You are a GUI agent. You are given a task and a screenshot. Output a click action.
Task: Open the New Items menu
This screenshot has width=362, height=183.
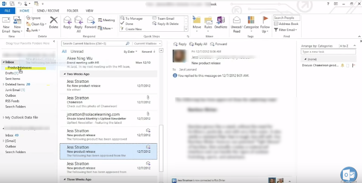point(17,25)
